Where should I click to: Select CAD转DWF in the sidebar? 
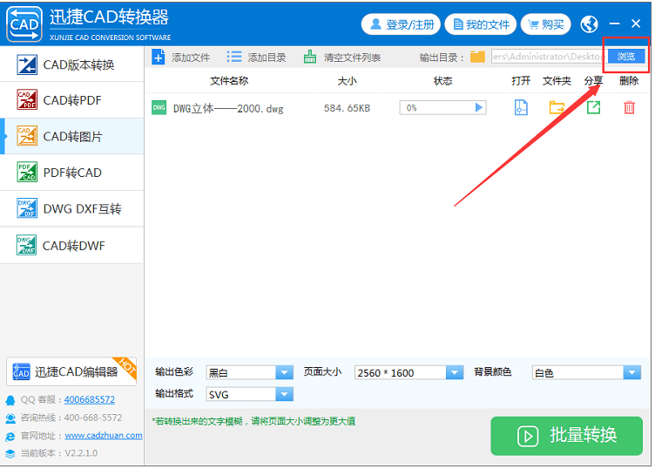point(71,245)
